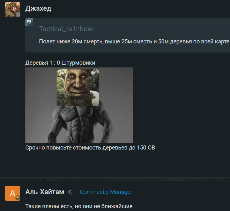Open the orange A avatar of Аль-Хайтам
This screenshot has height=211, width=230.
tap(12, 193)
